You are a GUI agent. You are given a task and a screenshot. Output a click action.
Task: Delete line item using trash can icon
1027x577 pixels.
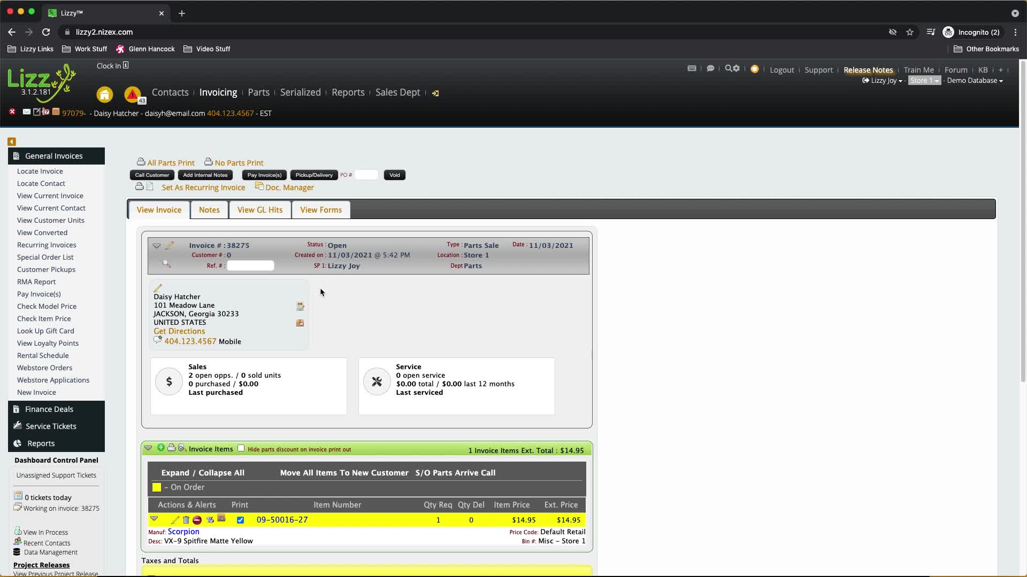pos(186,520)
